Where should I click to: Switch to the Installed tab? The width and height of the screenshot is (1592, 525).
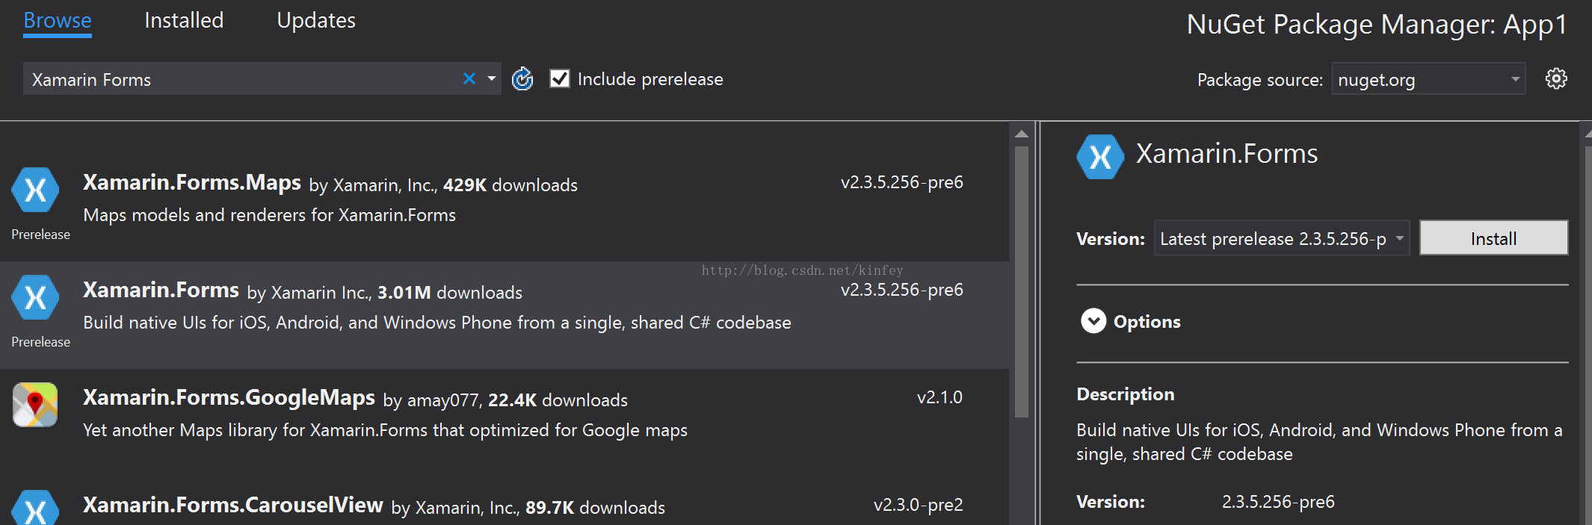184,20
